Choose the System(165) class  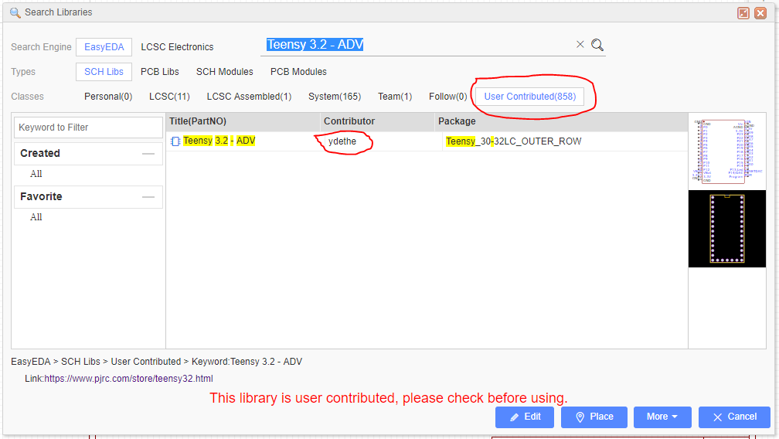(335, 97)
